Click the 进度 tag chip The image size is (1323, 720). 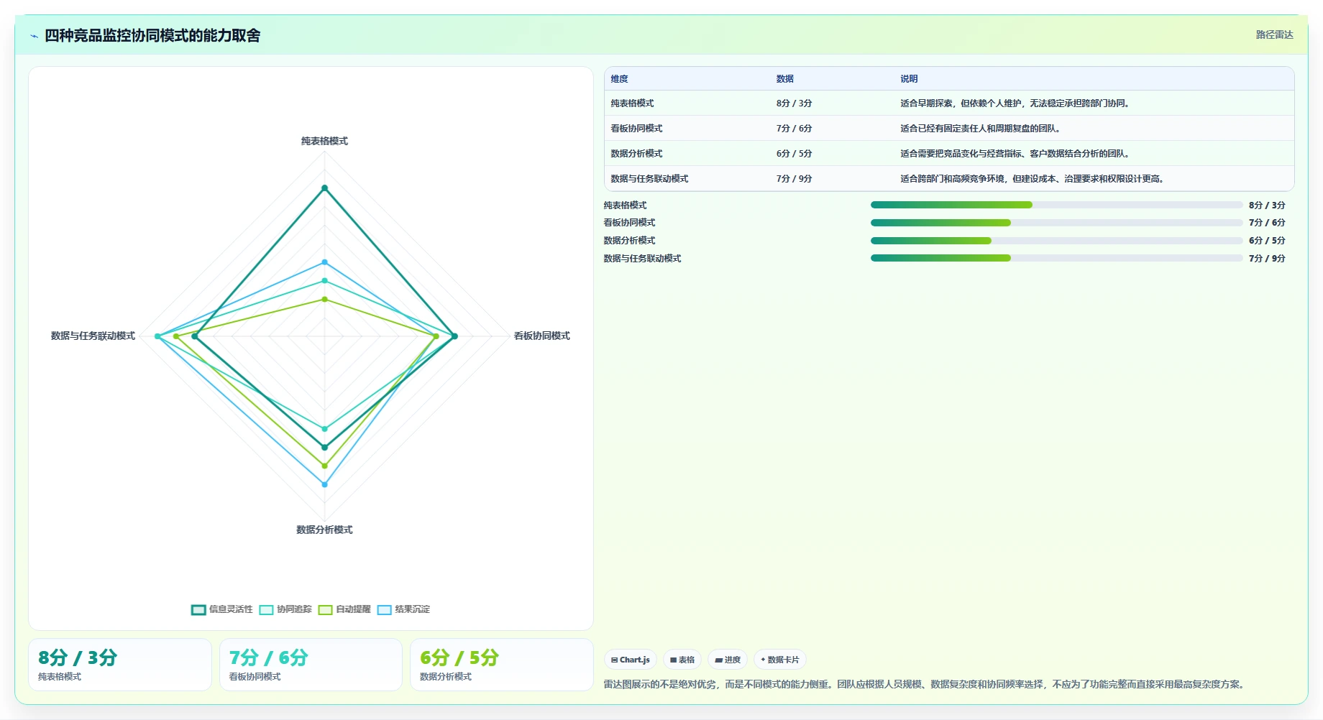pos(728,660)
